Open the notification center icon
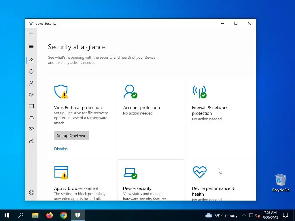Screen dimensions: 295x221 (x=285, y=215)
